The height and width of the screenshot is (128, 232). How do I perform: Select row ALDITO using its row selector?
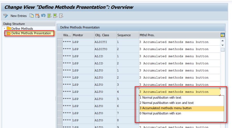click(60, 49)
